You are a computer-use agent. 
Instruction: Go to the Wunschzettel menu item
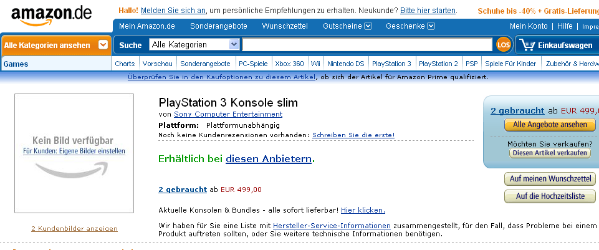pyautogui.click(x=285, y=26)
